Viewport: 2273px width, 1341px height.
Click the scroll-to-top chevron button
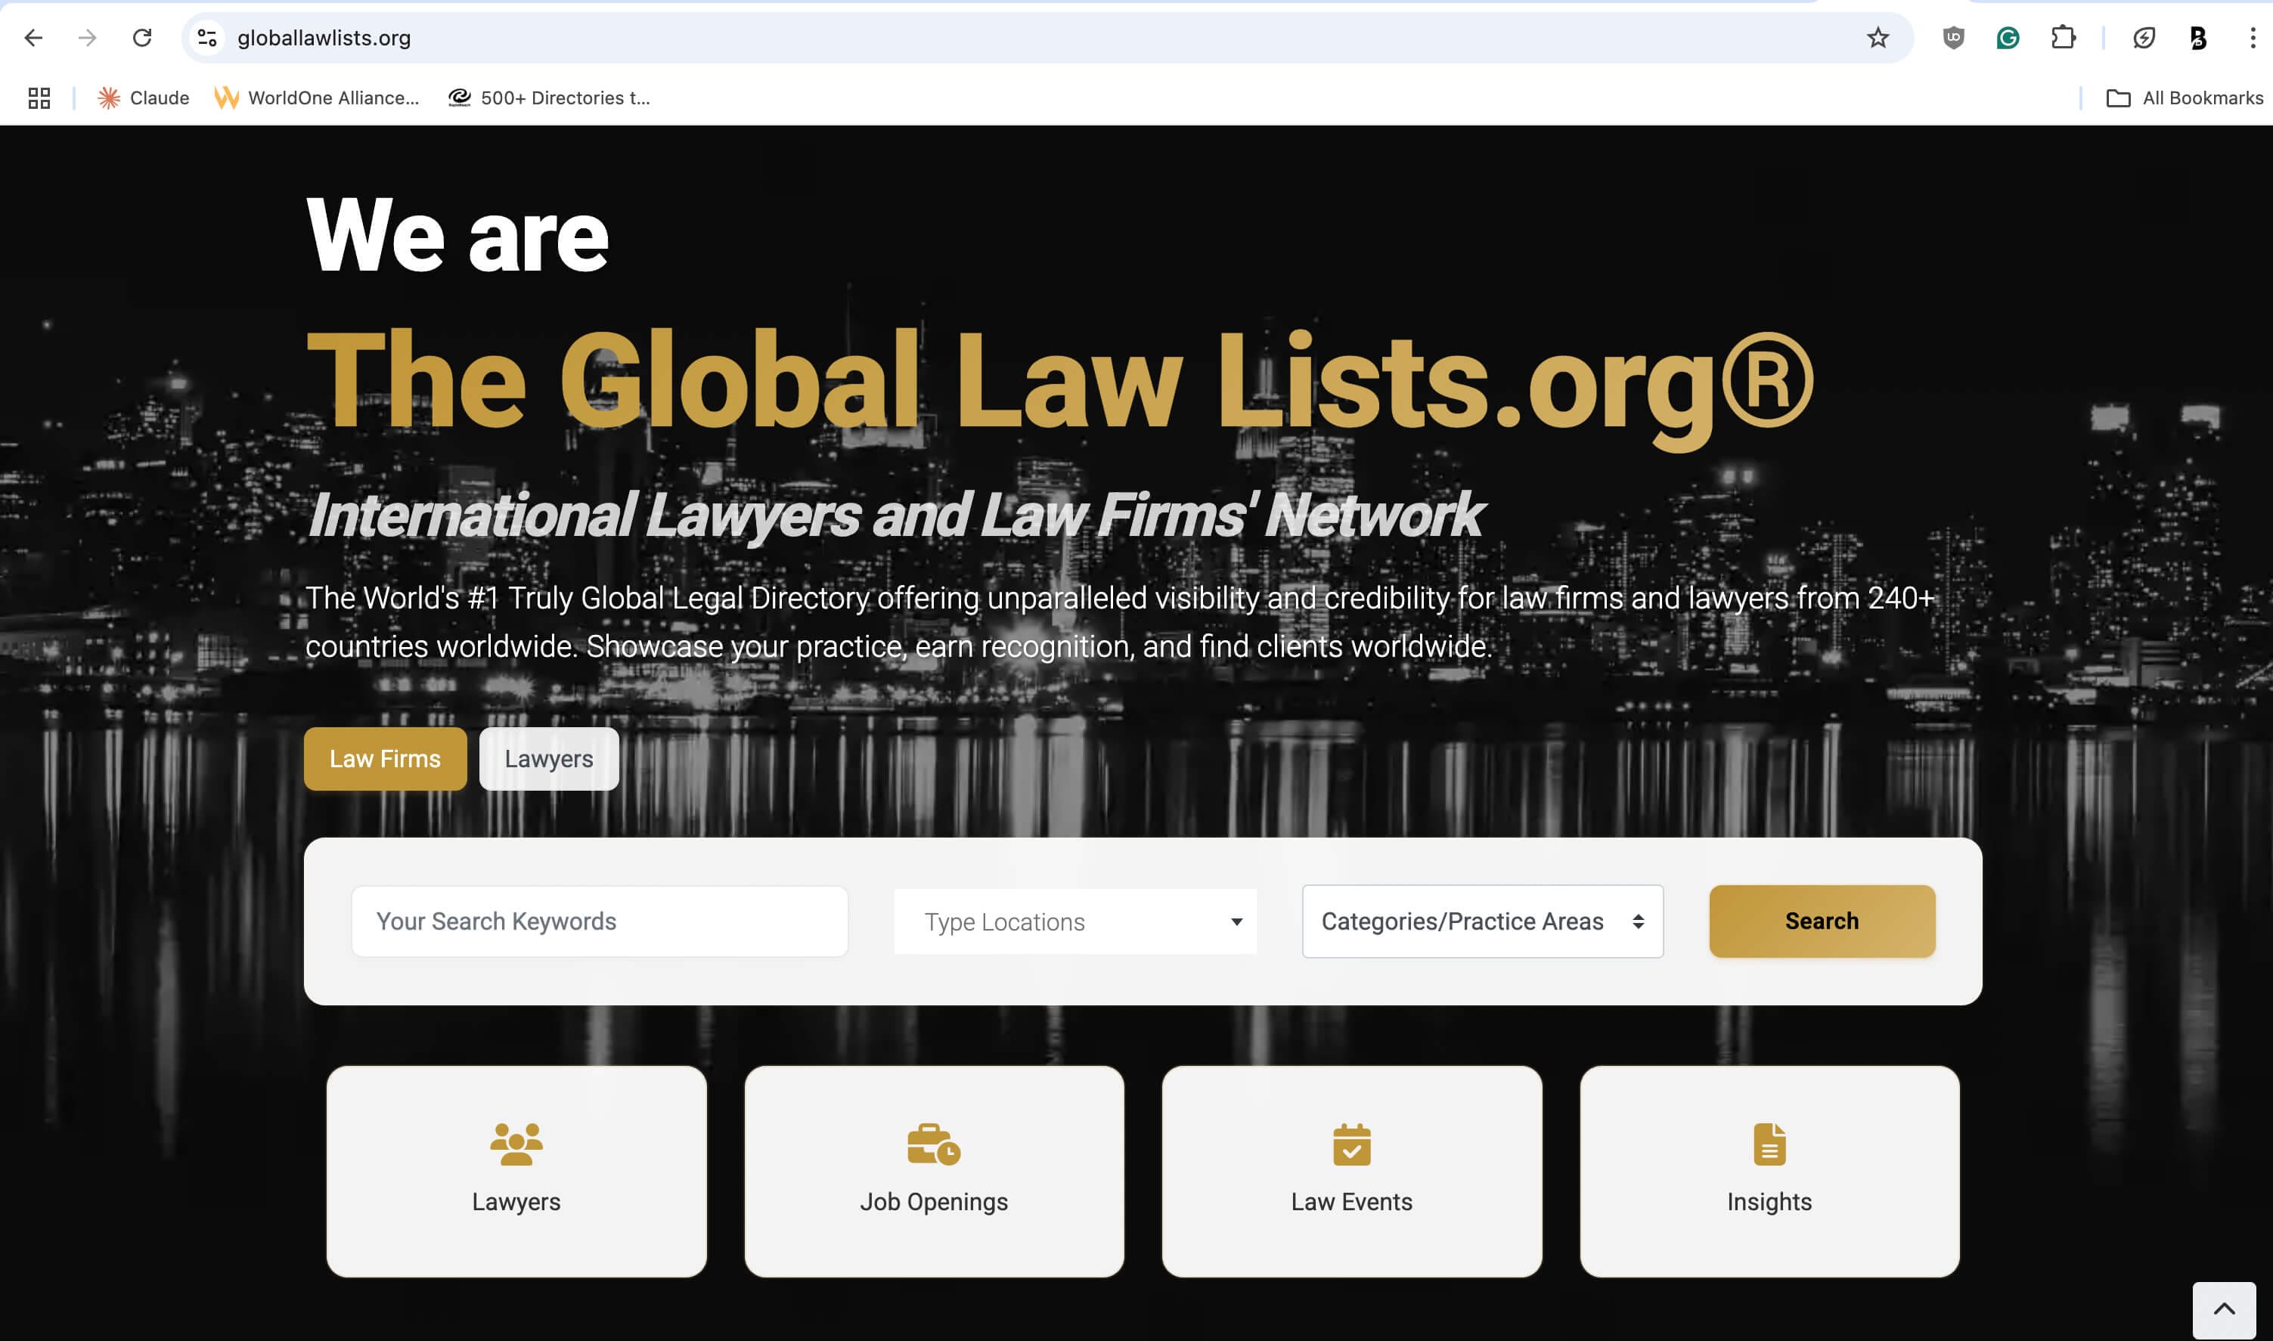point(2223,1308)
